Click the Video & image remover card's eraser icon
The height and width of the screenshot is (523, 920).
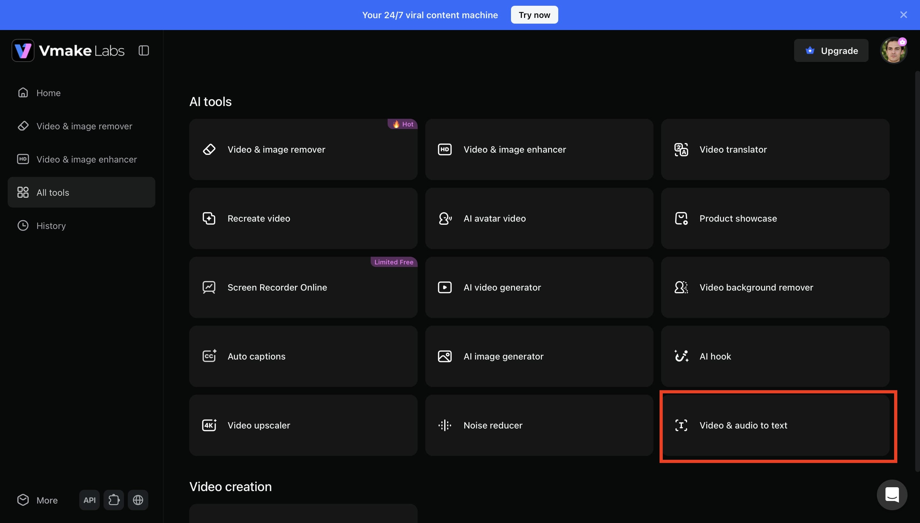click(209, 149)
